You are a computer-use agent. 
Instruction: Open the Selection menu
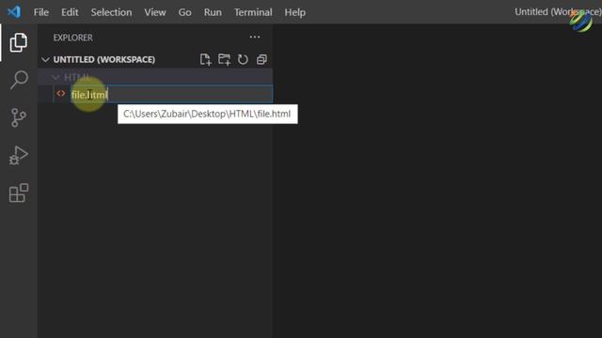(111, 12)
